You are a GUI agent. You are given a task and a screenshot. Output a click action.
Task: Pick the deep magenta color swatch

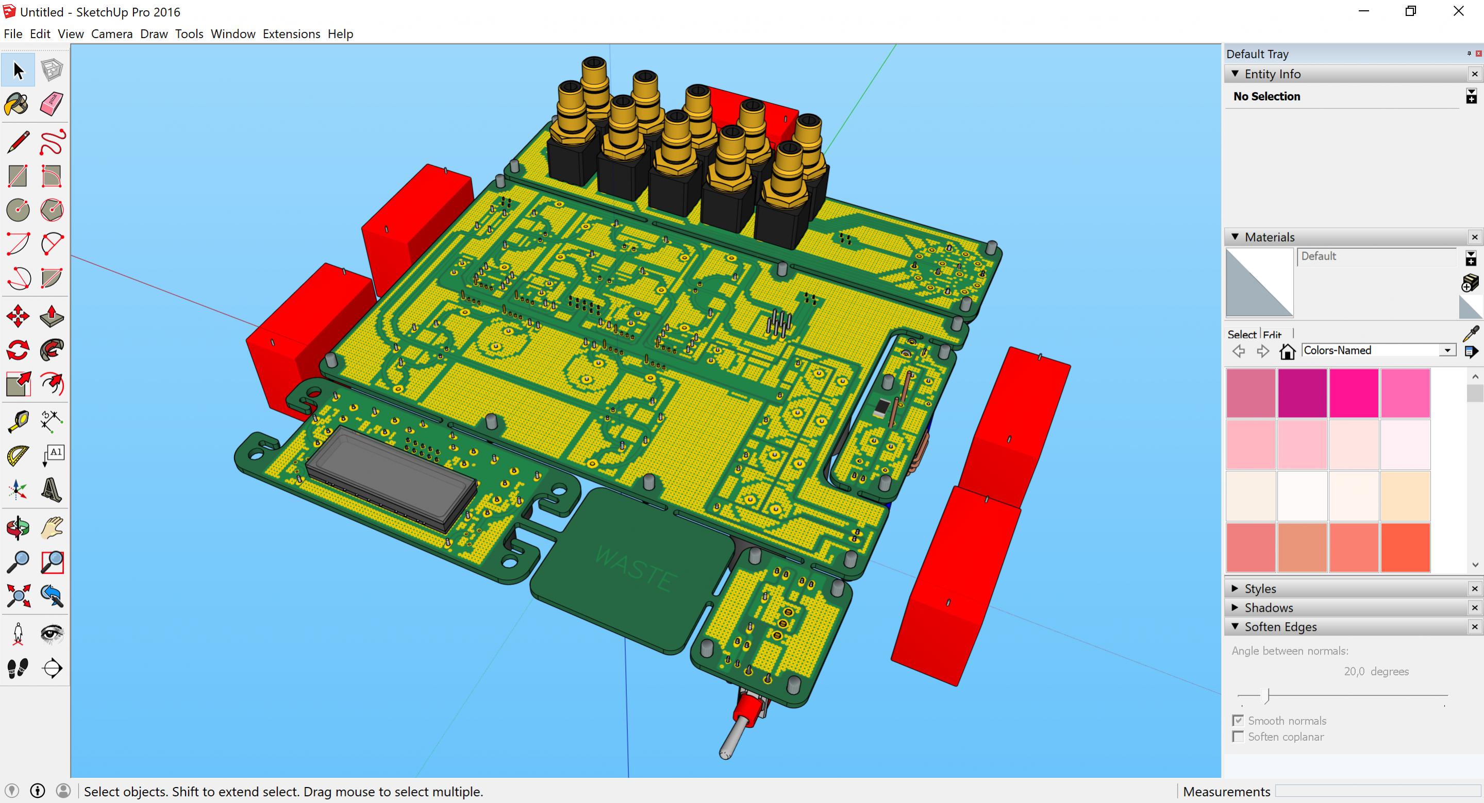(1302, 393)
